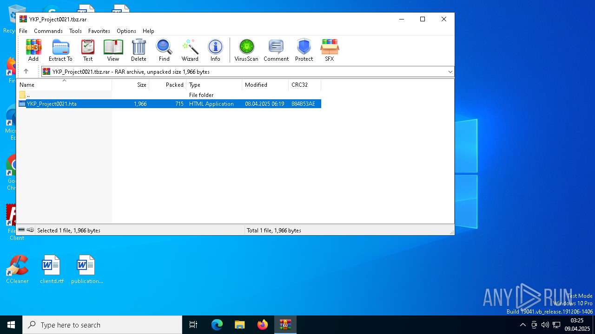Viewport: 595px width, 334px height.
Task: Click the disk drive icon in status bar
Action: click(21, 230)
